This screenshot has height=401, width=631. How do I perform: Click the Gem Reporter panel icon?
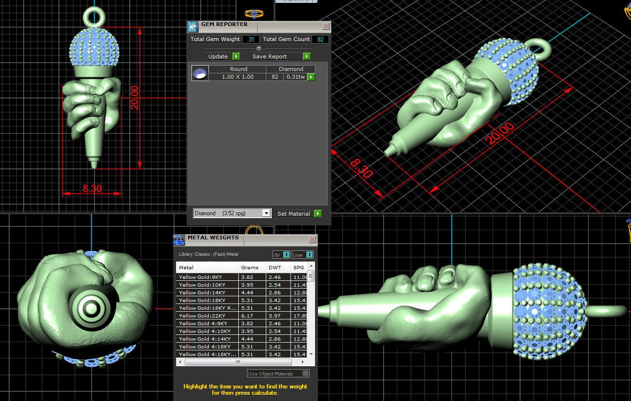[x=192, y=27]
